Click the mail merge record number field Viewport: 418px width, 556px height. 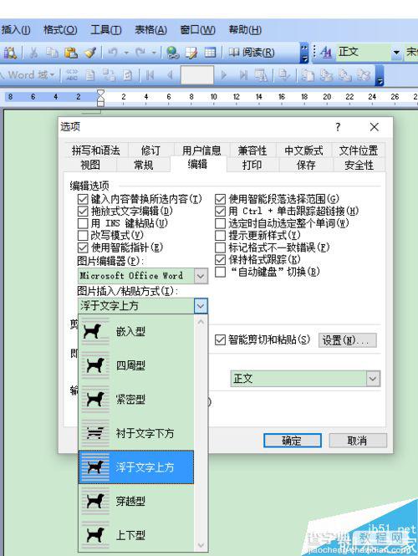tap(197, 74)
